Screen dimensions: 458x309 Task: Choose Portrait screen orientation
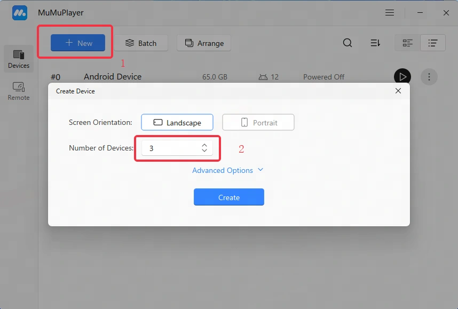(258, 122)
